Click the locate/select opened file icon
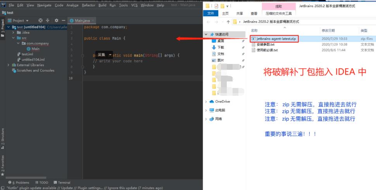Image resolution: width=376 pixels, height=190 pixels. (41, 21)
